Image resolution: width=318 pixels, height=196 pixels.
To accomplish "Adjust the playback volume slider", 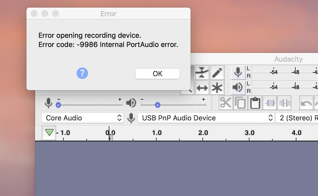I will coord(158,105).
